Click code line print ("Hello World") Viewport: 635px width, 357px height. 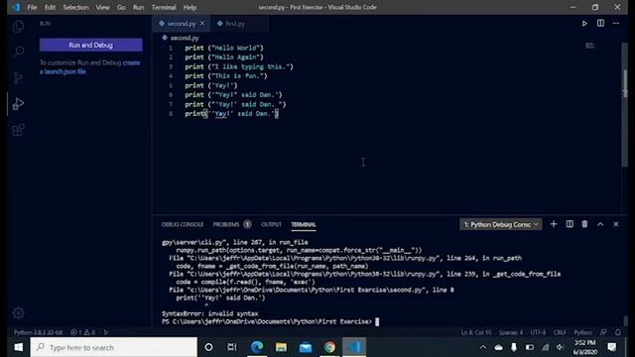pos(224,48)
